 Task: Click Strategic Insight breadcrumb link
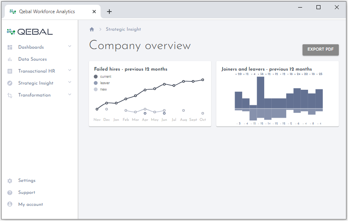click(x=123, y=29)
